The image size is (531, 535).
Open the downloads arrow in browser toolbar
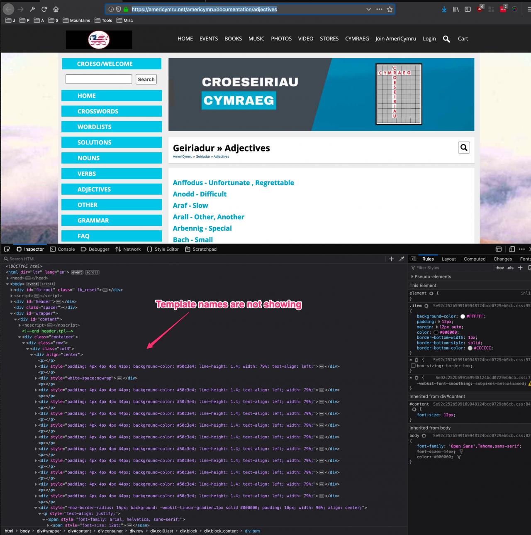444,9
